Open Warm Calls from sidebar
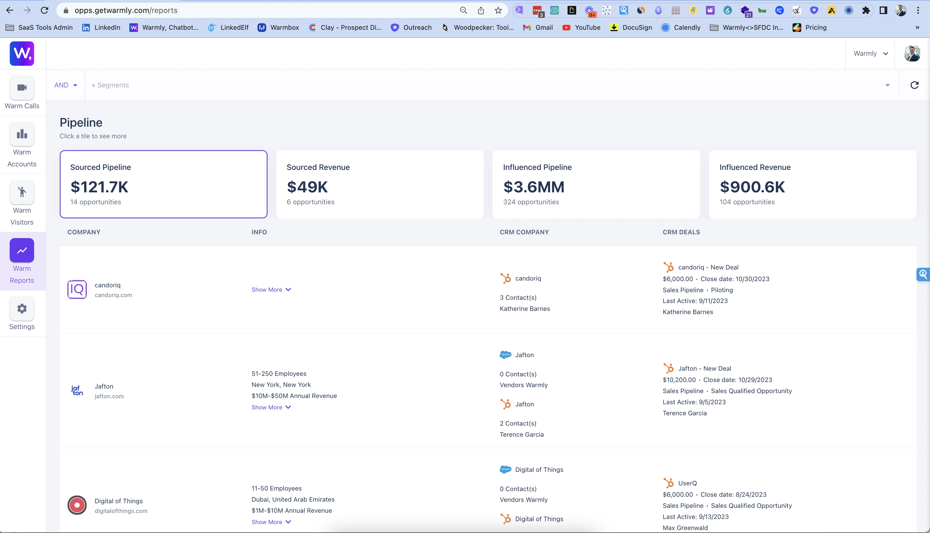 (22, 93)
